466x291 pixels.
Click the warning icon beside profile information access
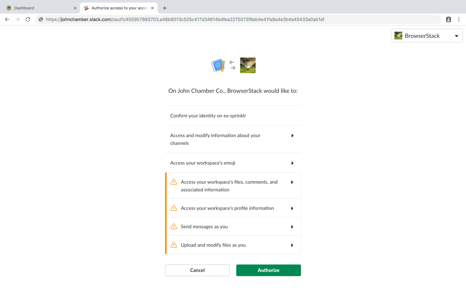pyautogui.click(x=174, y=208)
